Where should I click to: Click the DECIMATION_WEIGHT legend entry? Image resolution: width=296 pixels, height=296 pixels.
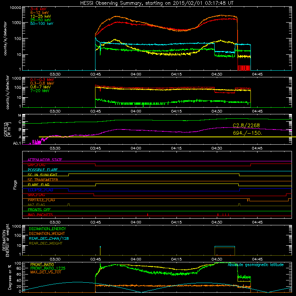coord(47,233)
